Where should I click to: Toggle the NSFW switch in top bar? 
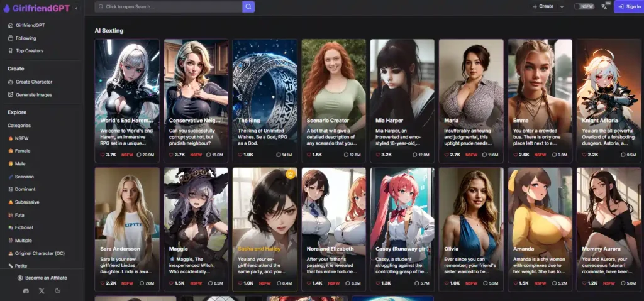pos(584,6)
